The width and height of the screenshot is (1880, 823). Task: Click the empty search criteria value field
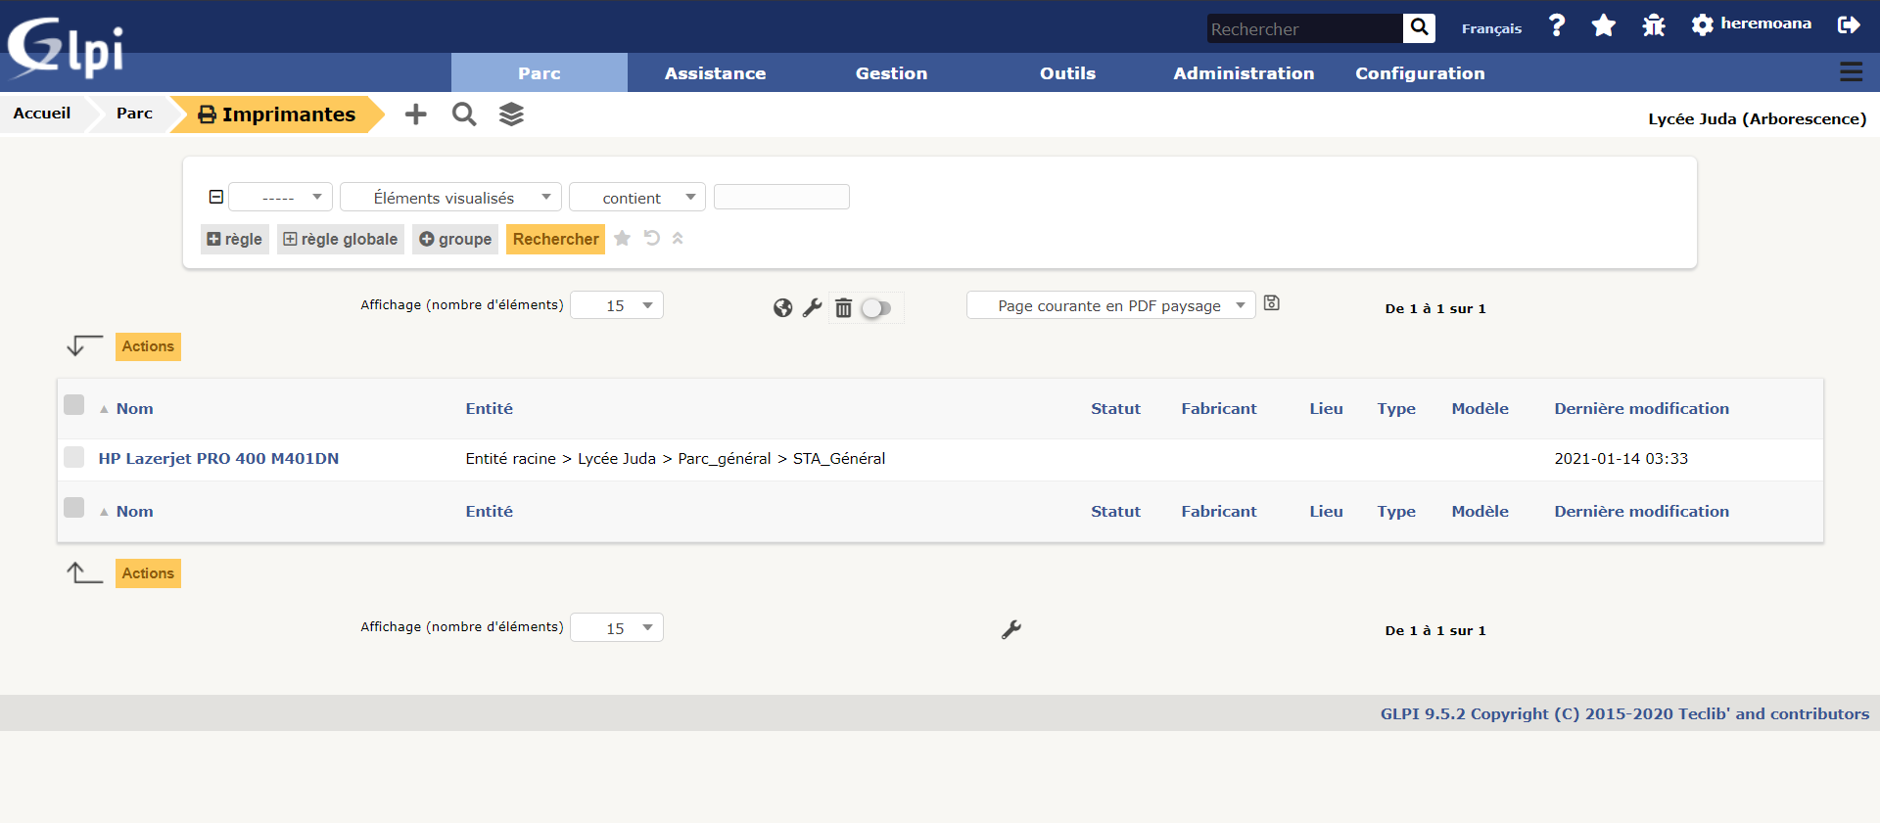[x=781, y=197]
